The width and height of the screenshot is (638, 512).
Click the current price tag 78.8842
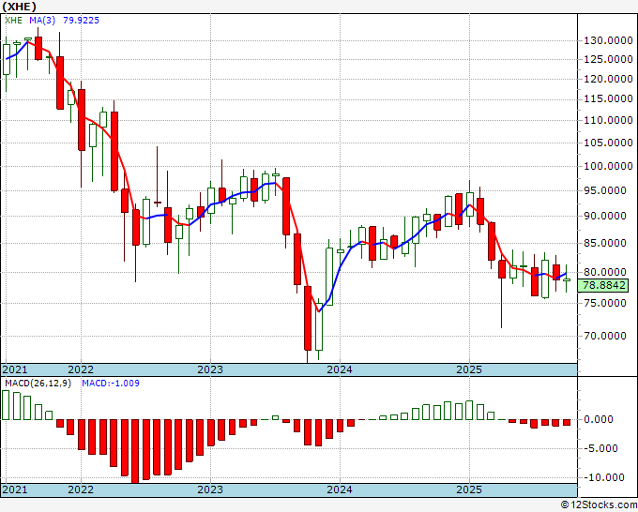[603, 285]
